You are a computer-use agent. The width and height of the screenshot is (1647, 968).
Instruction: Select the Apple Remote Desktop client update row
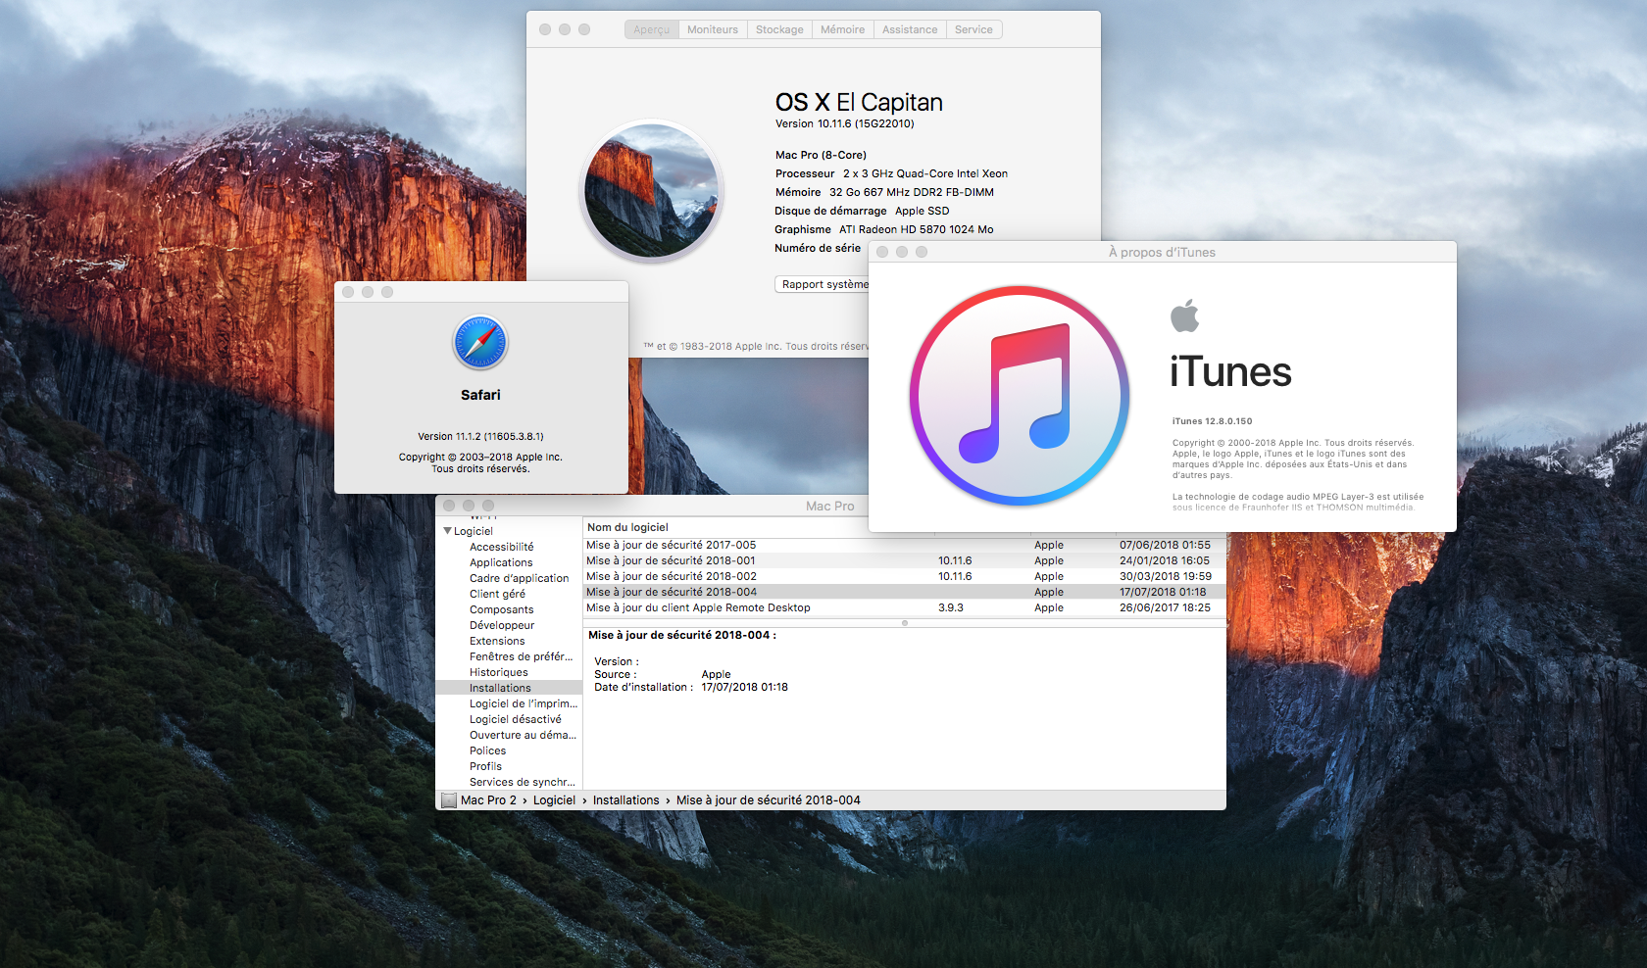pyautogui.click(x=904, y=607)
